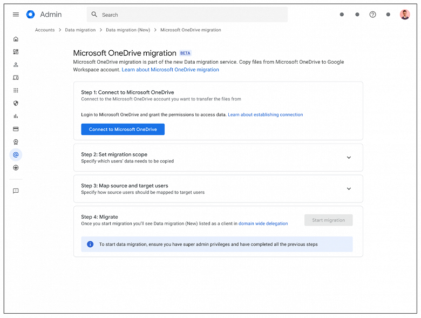Expand Step 2: Set migration scope
Image resolution: width=421 pixels, height=318 pixels.
[x=349, y=158]
